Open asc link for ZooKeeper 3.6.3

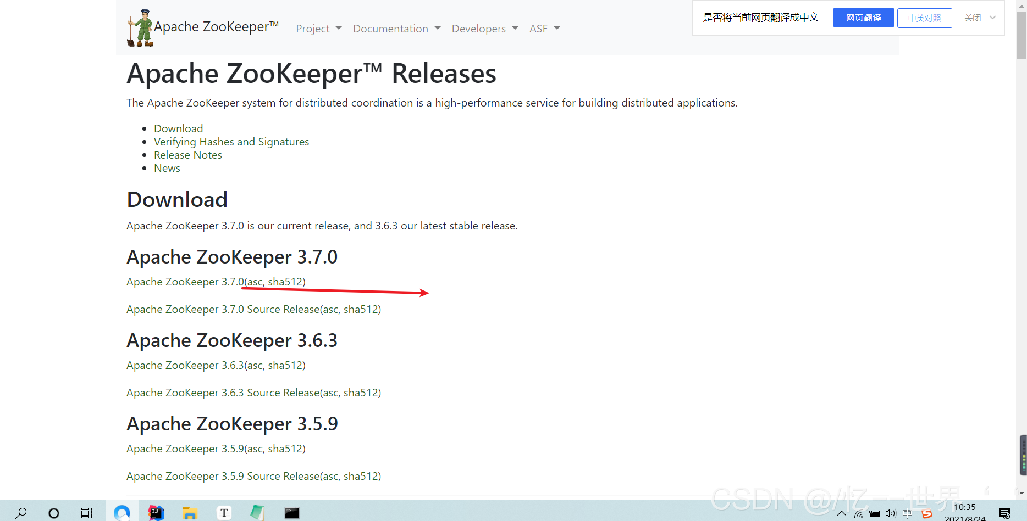[255, 365]
